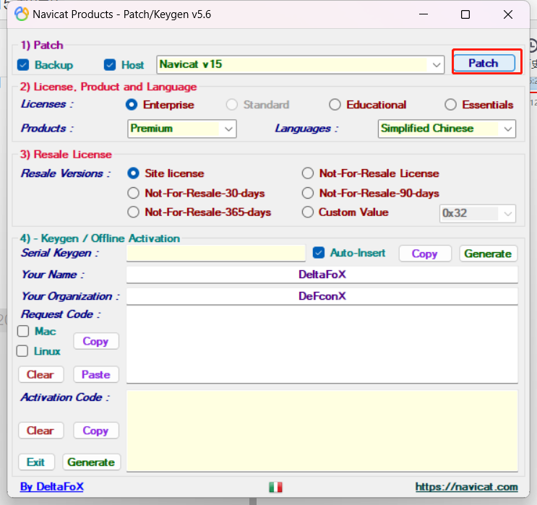
Task: Click the app icon in title bar
Action: click(x=22, y=14)
